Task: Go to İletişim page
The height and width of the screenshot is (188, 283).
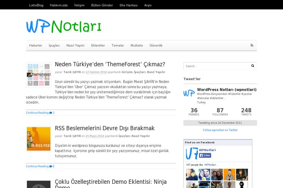Action: 79,5
